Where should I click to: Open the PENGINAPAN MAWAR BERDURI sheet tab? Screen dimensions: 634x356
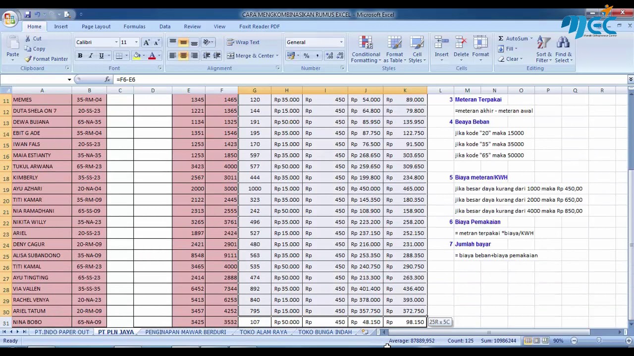click(185, 332)
